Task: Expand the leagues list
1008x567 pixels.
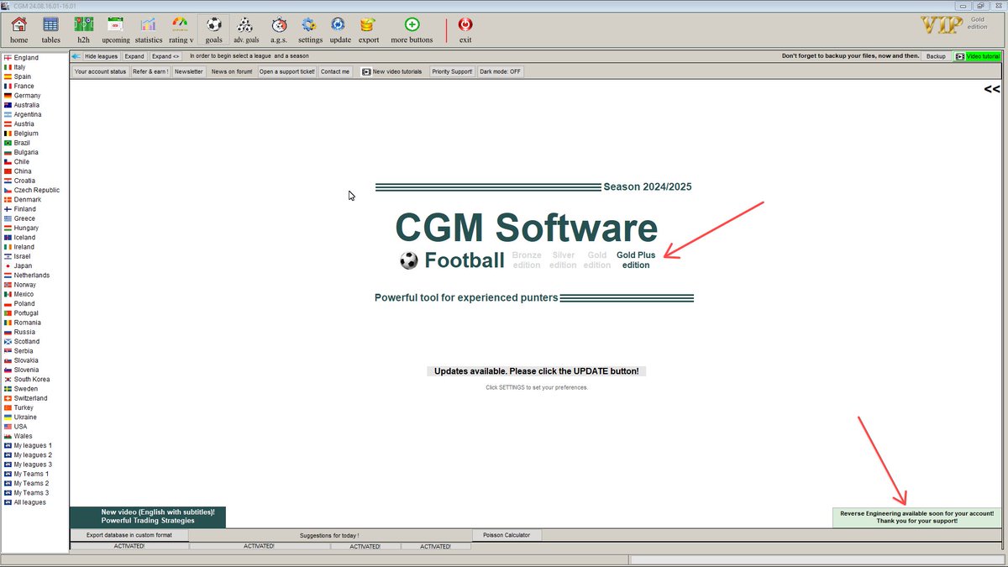Action: point(134,55)
